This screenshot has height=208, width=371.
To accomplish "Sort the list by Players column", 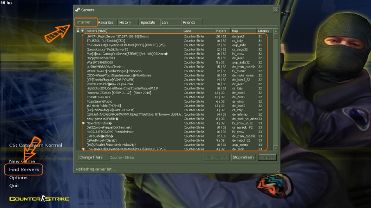I will 222,31.
